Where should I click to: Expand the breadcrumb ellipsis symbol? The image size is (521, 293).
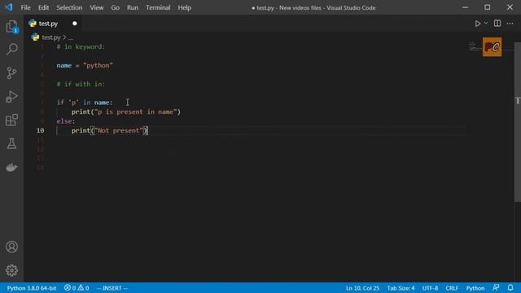[x=71, y=37]
